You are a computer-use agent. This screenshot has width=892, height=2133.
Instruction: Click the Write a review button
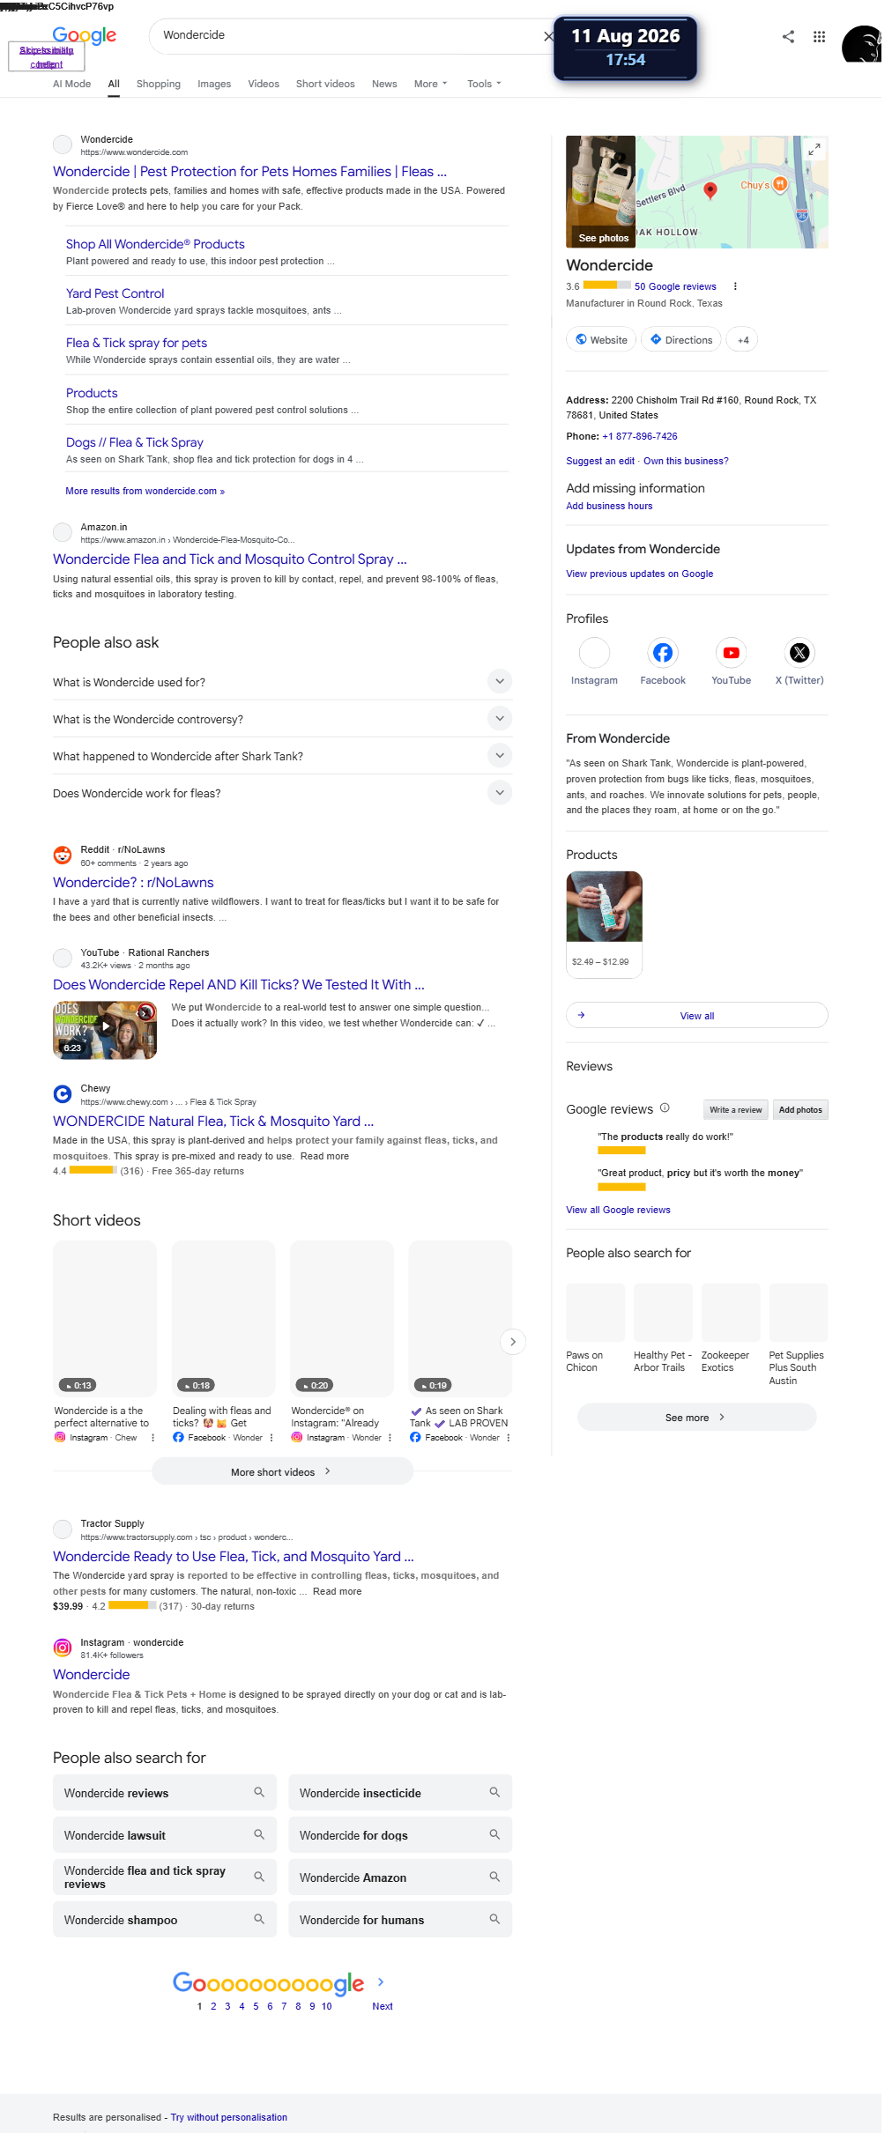pos(736,1110)
